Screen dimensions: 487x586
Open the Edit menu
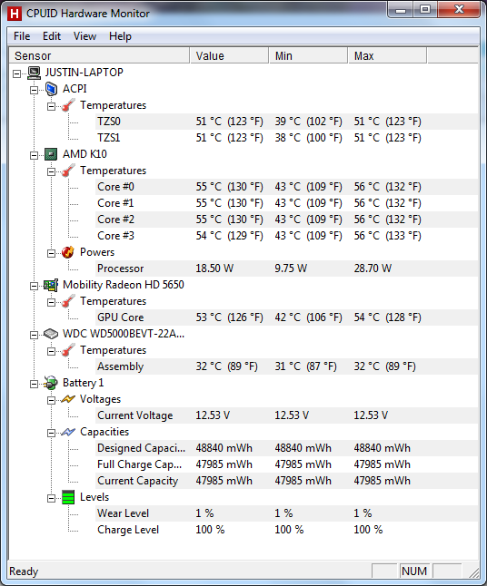click(x=52, y=36)
